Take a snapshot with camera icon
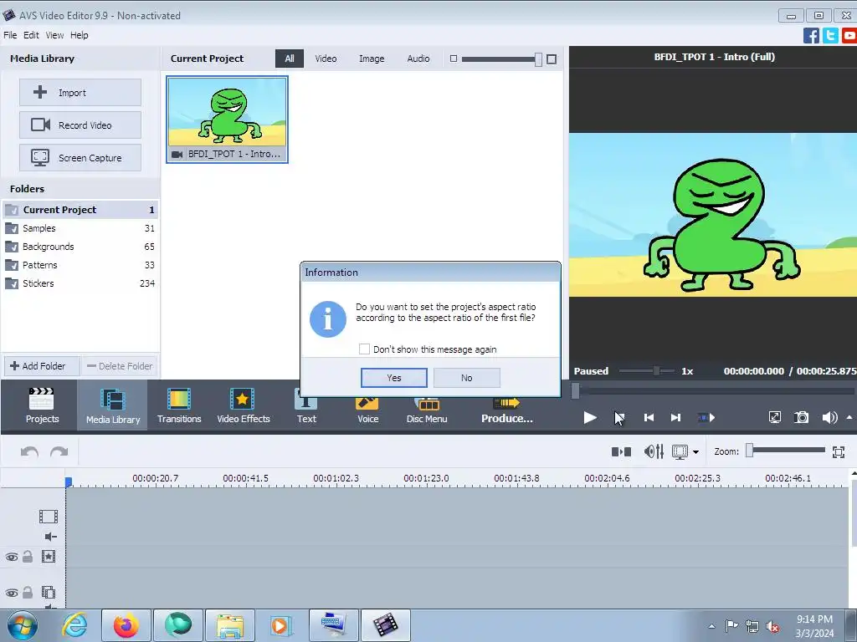857x642 pixels. pyautogui.click(x=801, y=418)
